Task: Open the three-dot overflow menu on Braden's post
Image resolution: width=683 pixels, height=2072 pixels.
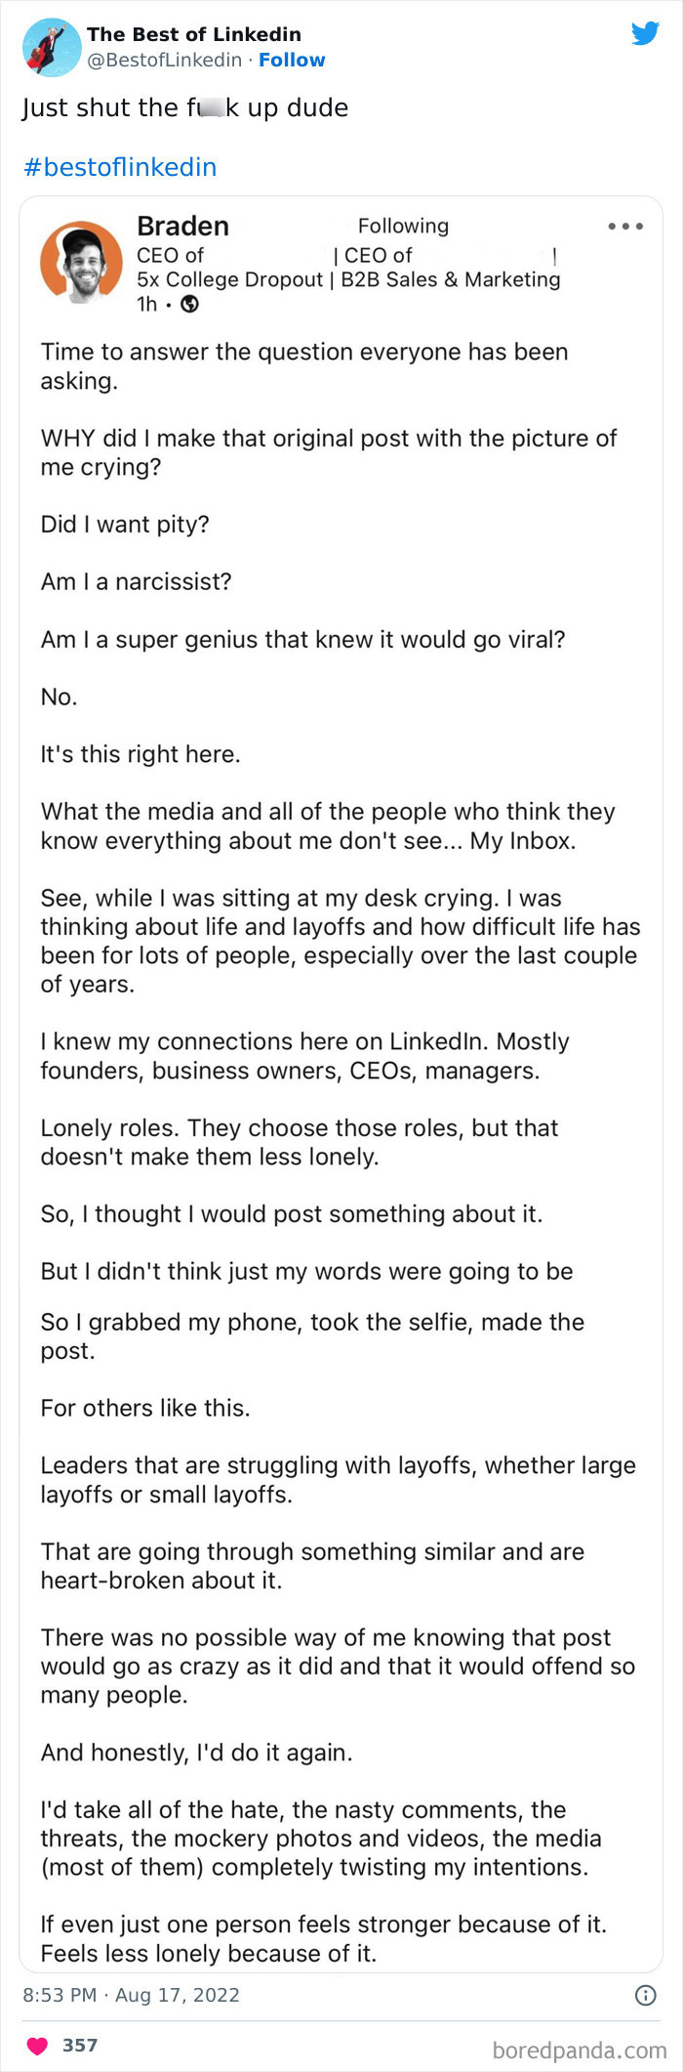Action: click(625, 226)
